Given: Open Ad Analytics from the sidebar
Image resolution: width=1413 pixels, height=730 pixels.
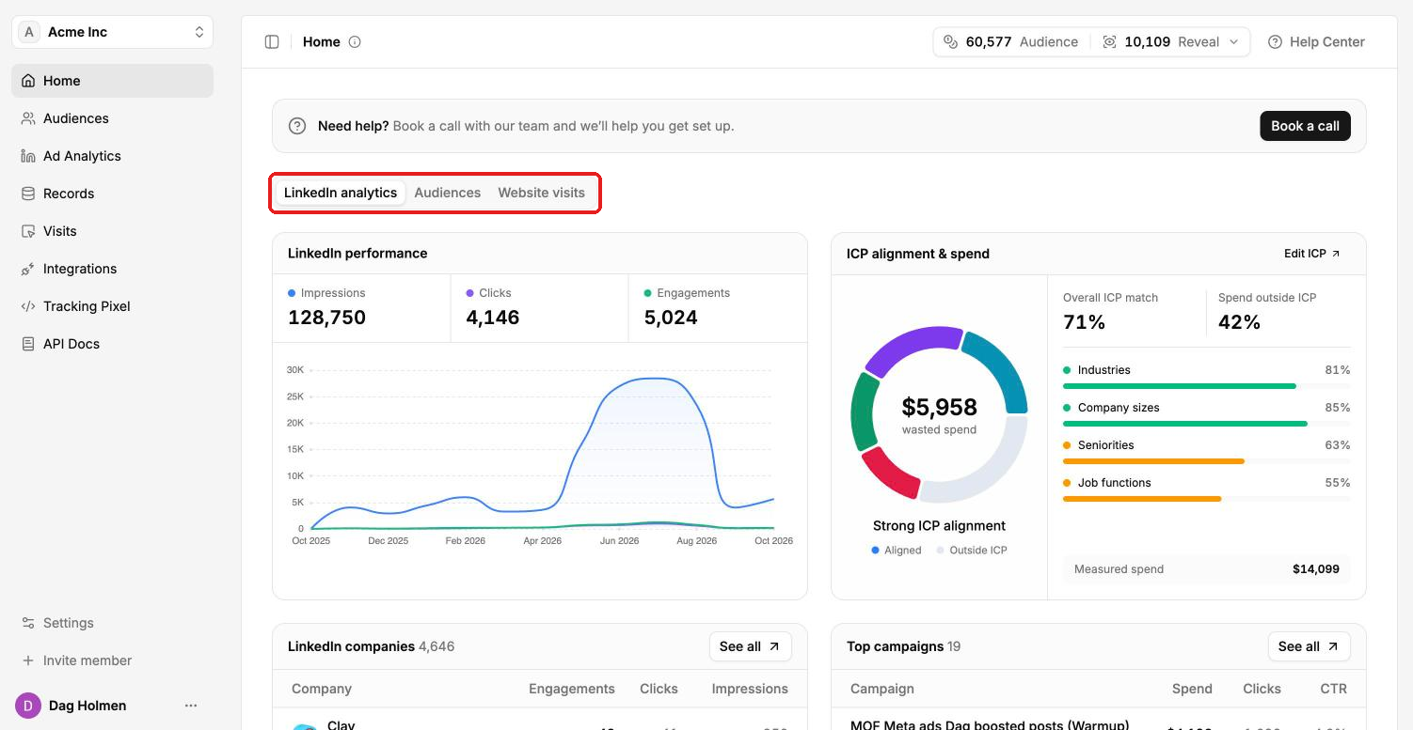Looking at the screenshot, I should 113,156.
